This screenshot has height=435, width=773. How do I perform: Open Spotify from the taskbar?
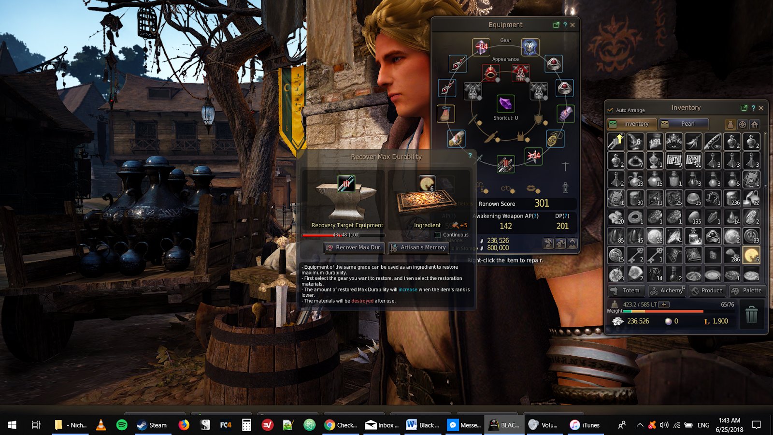pyautogui.click(x=122, y=425)
